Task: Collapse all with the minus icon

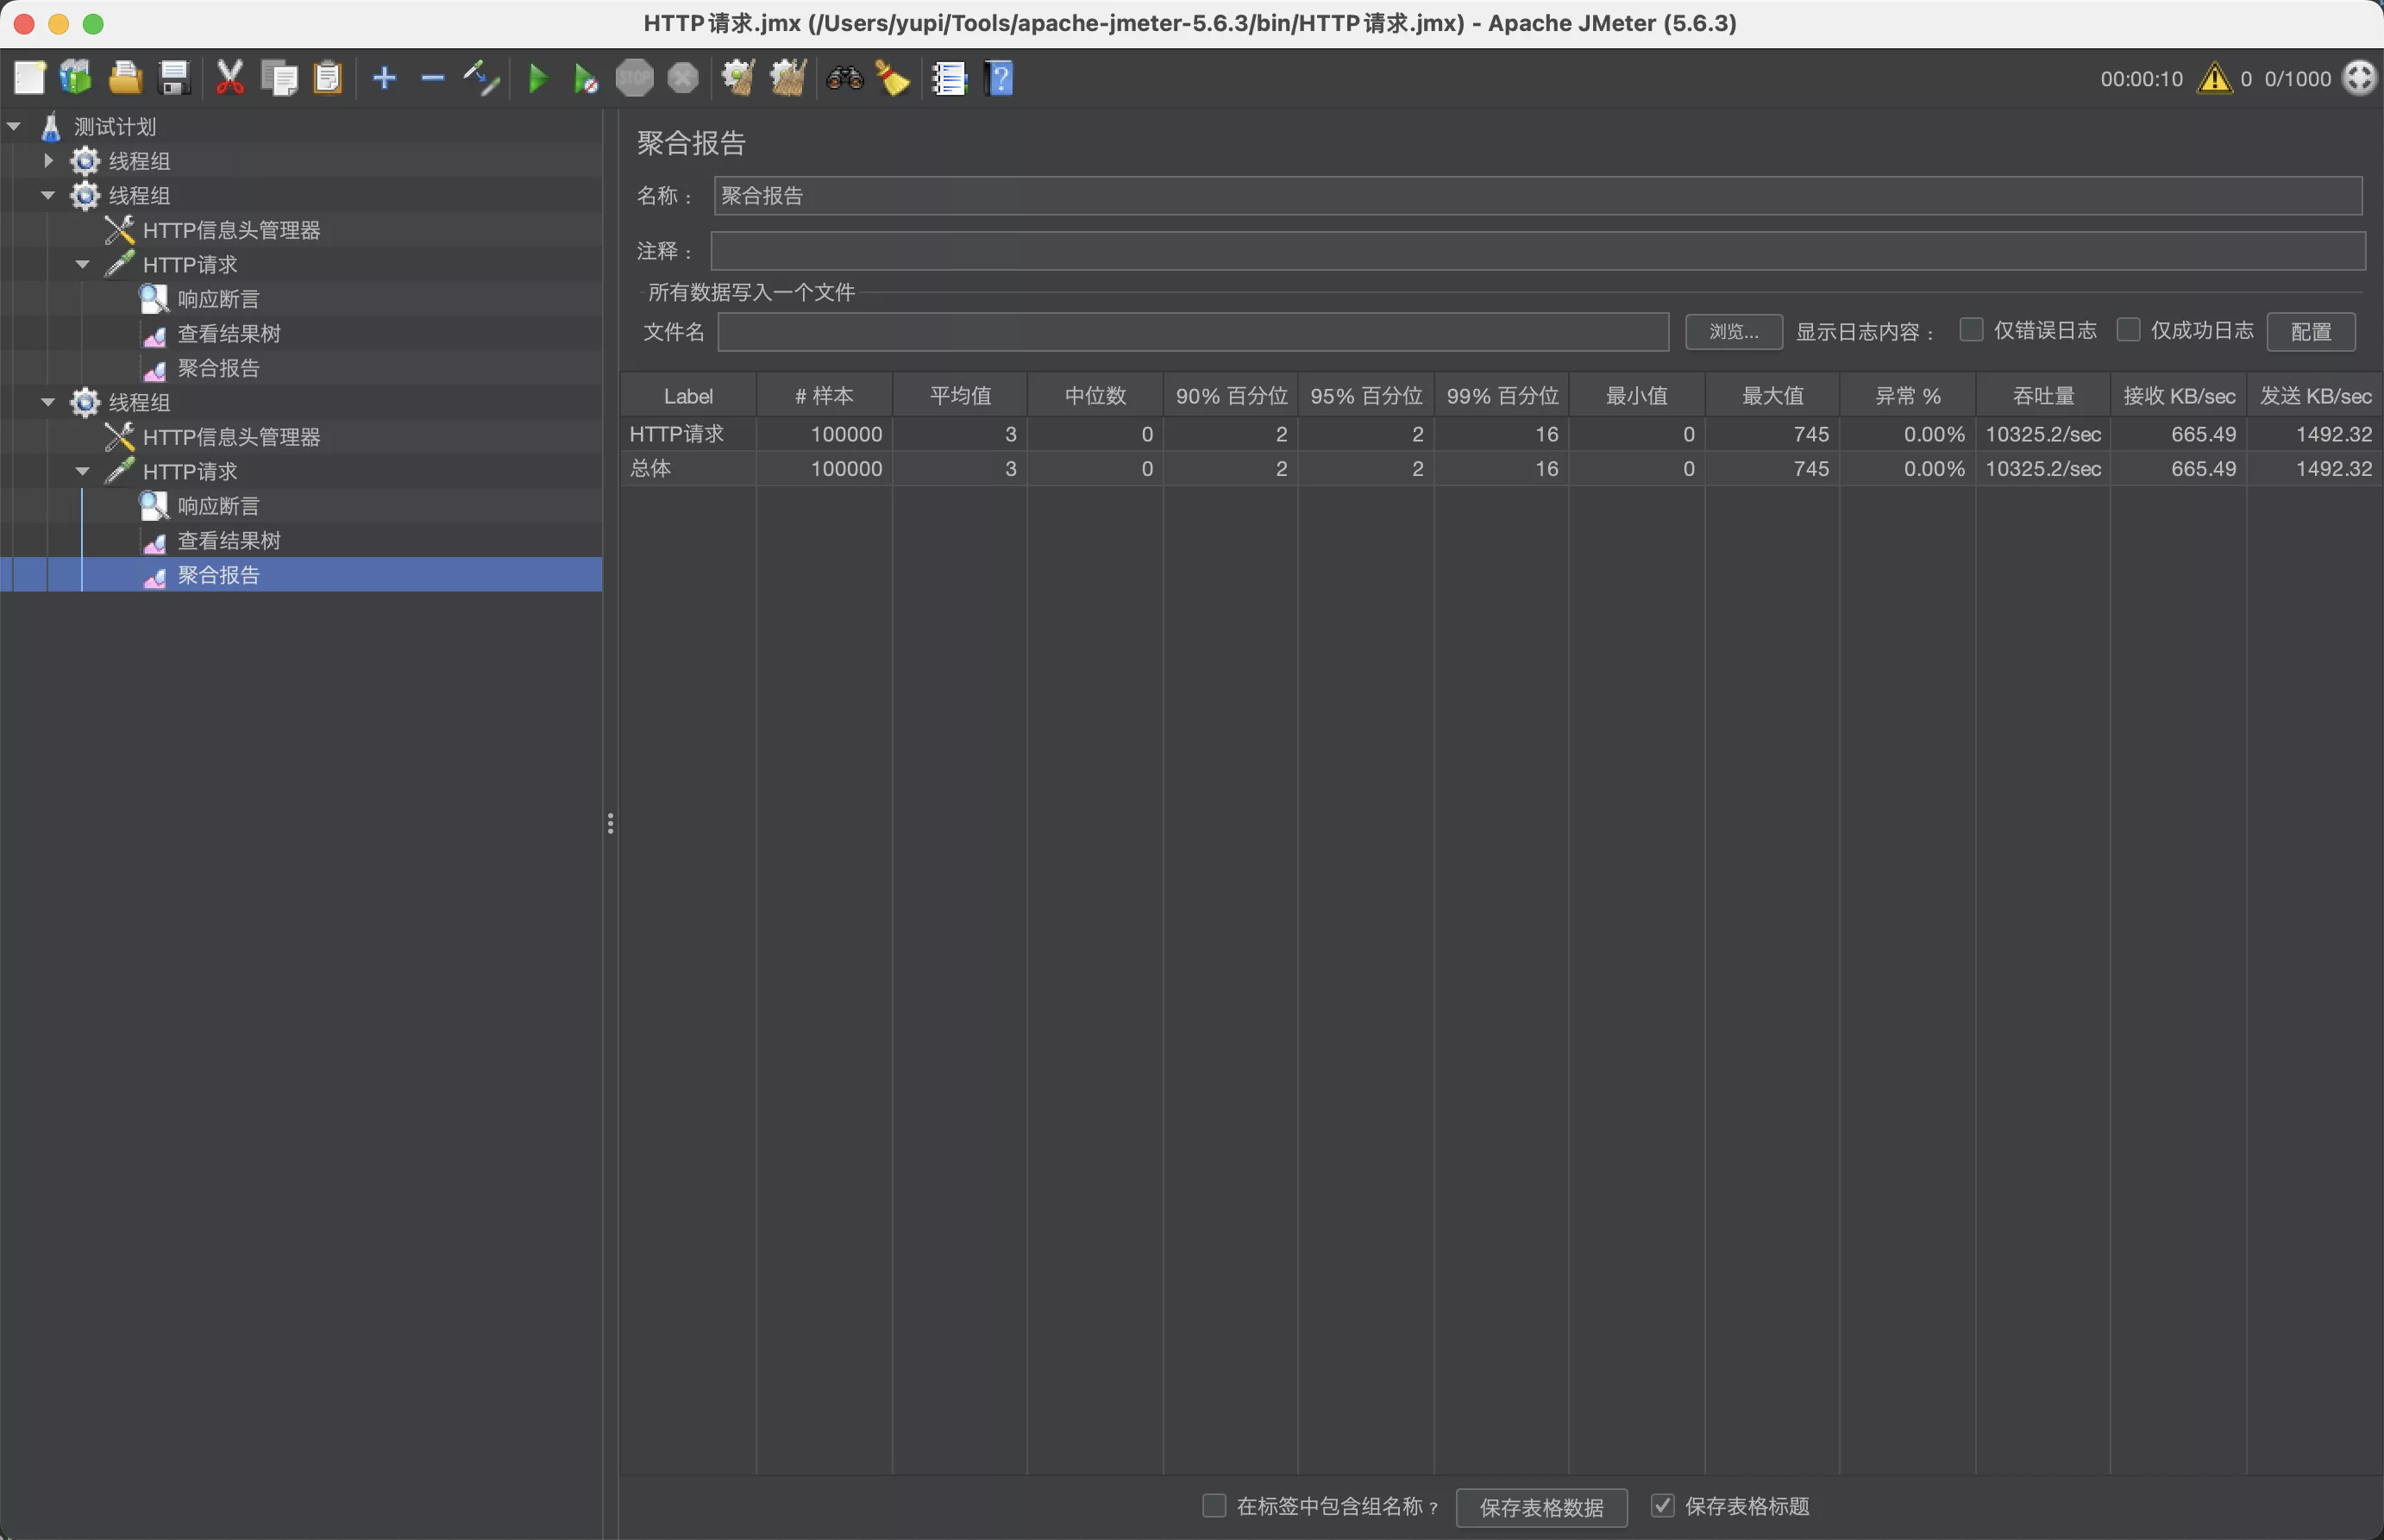Action: pyautogui.click(x=433, y=78)
